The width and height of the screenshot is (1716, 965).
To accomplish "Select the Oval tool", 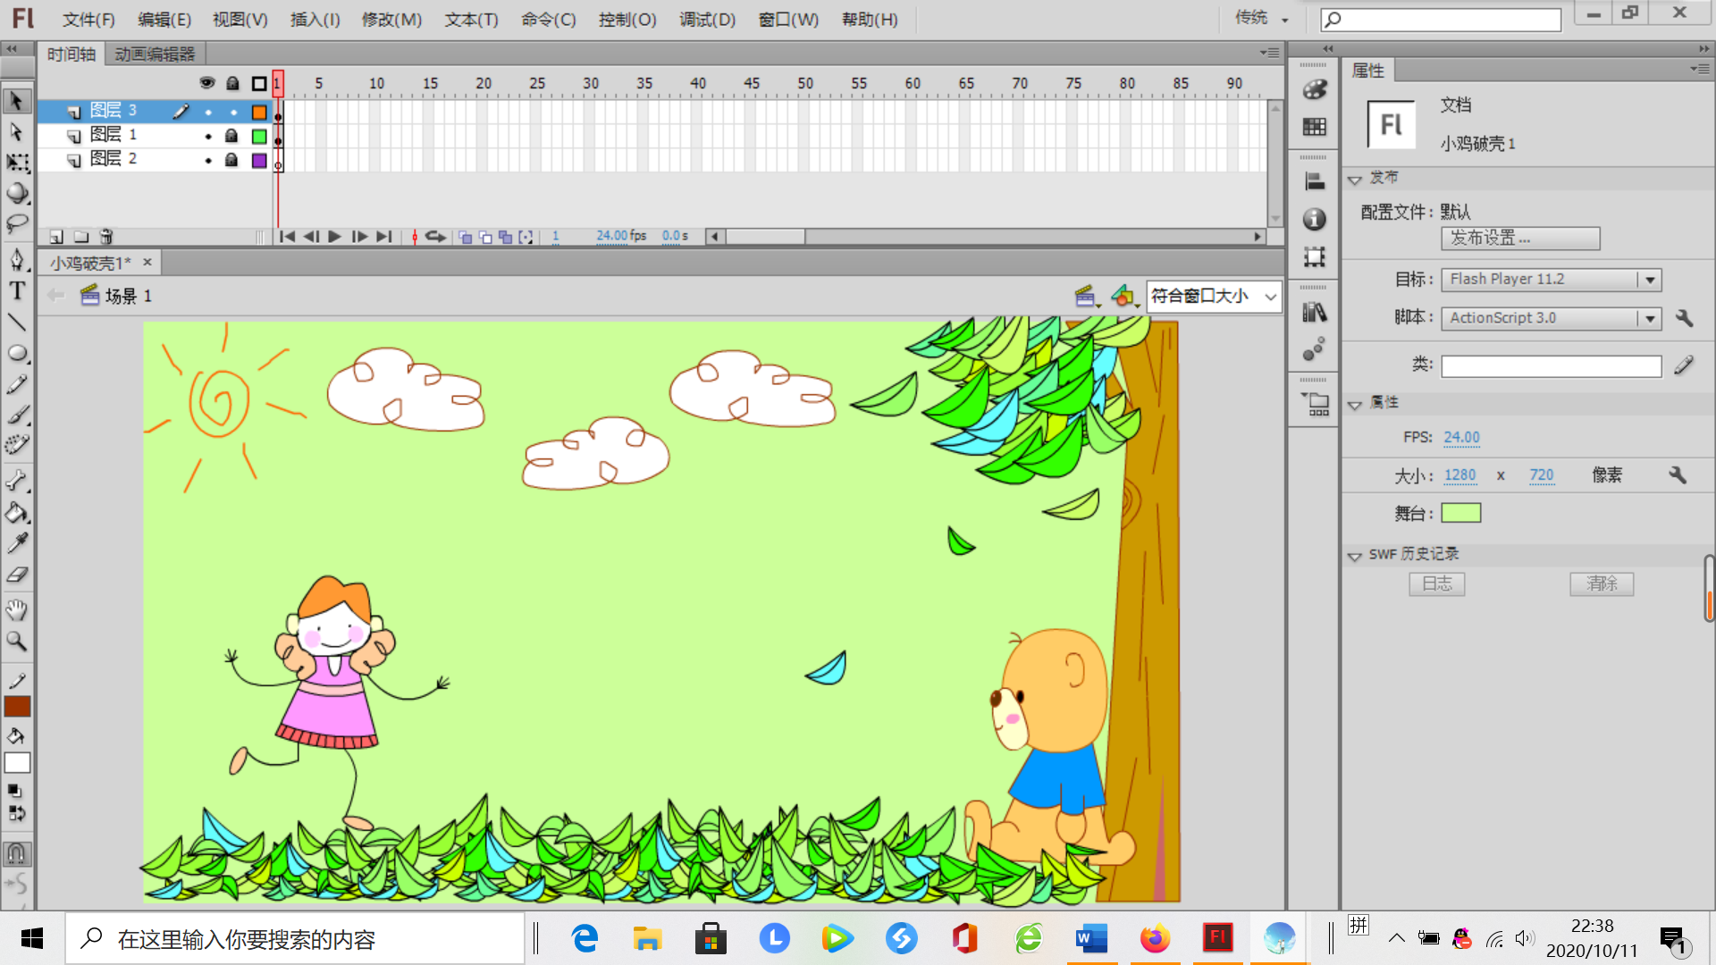I will 16,353.
